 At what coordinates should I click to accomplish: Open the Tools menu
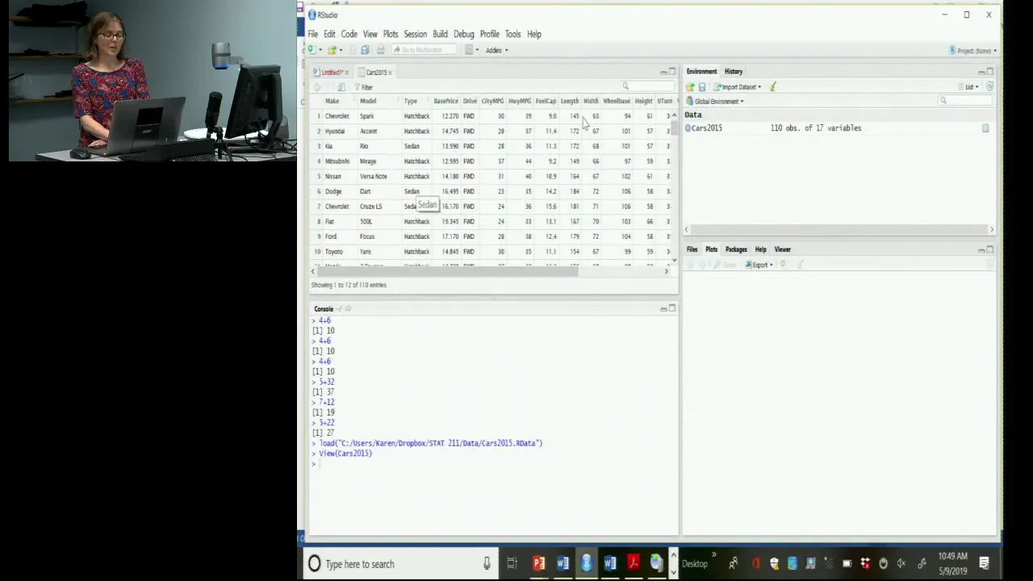(x=512, y=34)
